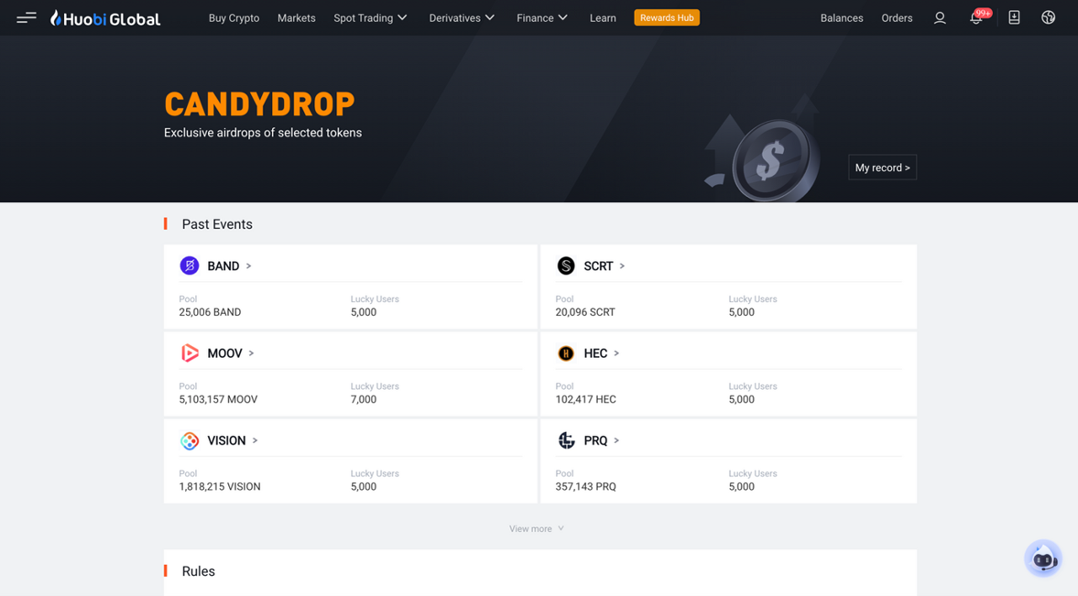1078x596 pixels.
Task: Open the language globe icon
Action: pyautogui.click(x=1049, y=18)
